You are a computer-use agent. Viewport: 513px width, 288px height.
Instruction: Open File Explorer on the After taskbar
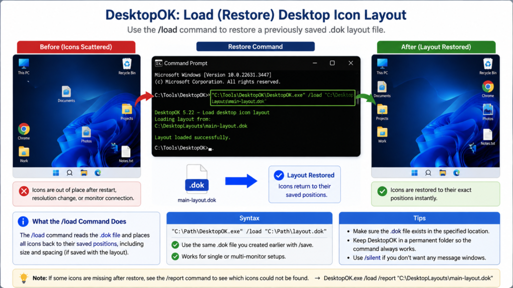pyautogui.click(x=443, y=172)
